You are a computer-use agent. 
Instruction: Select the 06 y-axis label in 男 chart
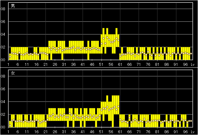point(3,22)
